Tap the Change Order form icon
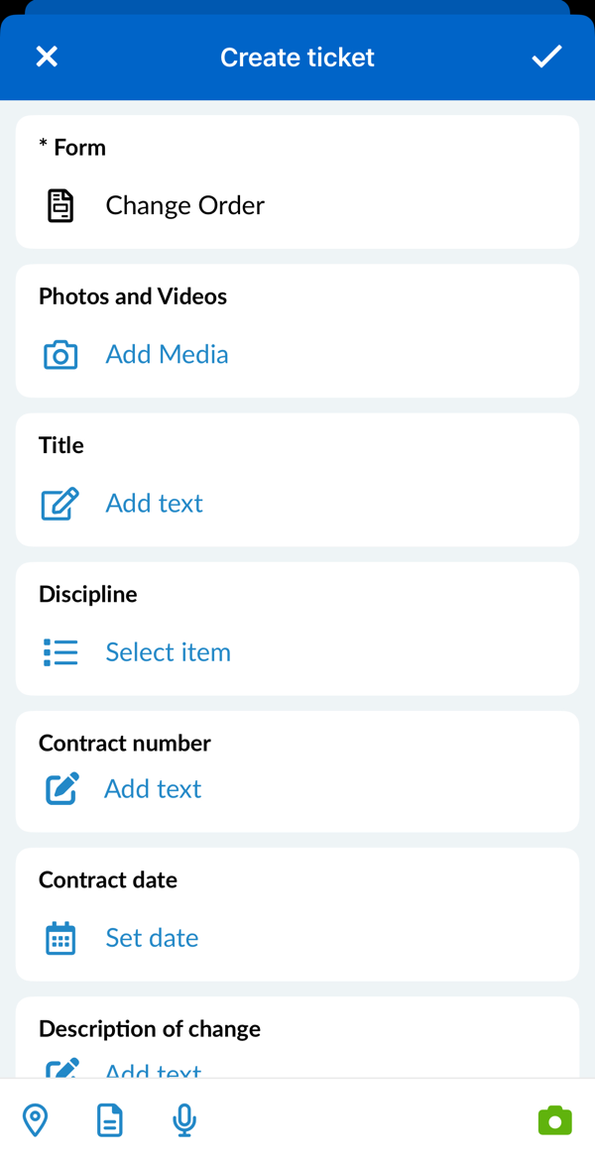This screenshot has height=1163, width=595. pyautogui.click(x=60, y=205)
